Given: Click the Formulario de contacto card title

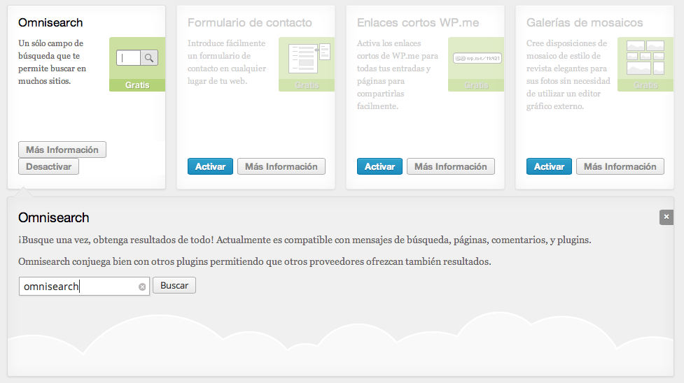Looking at the screenshot, I should pos(249,23).
